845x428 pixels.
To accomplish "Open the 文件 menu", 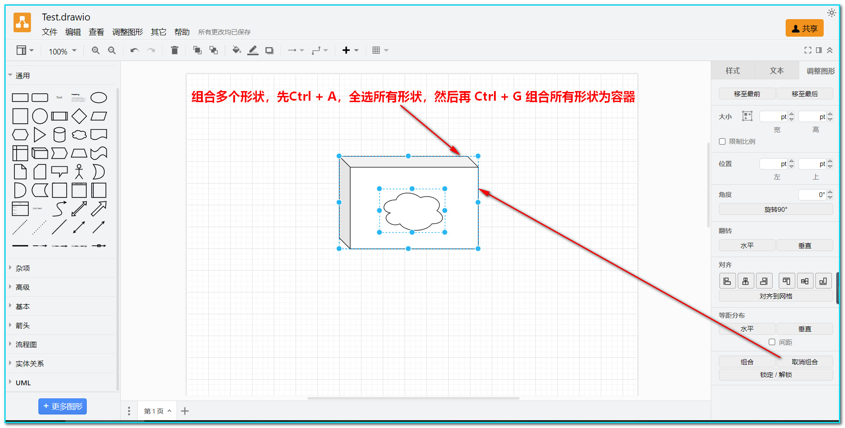I will click(x=49, y=32).
